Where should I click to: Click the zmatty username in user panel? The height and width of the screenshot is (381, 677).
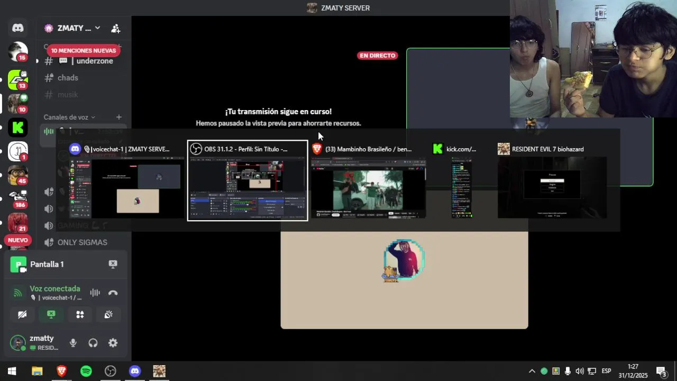pyautogui.click(x=42, y=338)
